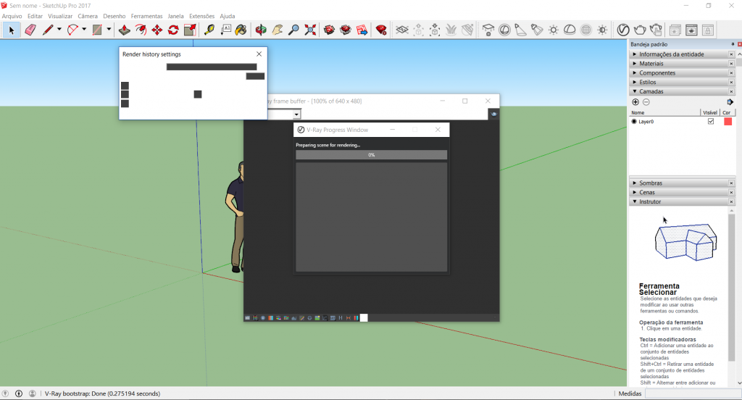Image resolution: width=742 pixels, height=400 pixels.
Task: Select the arrow Select tool
Action: click(x=12, y=30)
